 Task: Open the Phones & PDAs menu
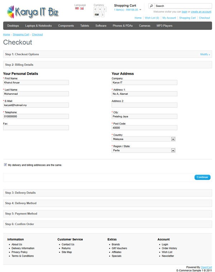[123, 26]
